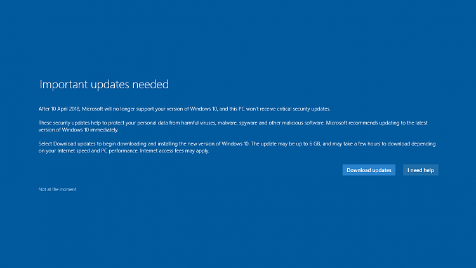Click the paragraph starting 'After 10 April 2018'
The width and height of the screenshot is (476, 268).
coord(184,109)
